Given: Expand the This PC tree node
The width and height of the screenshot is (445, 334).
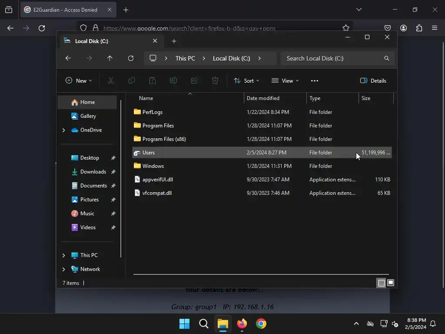Looking at the screenshot, I should [x=63, y=255].
